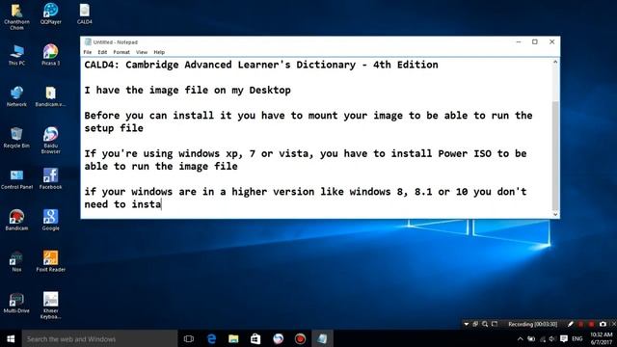Show hidden system tray icons
Screen dimensions: 617x347
coord(521,338)
